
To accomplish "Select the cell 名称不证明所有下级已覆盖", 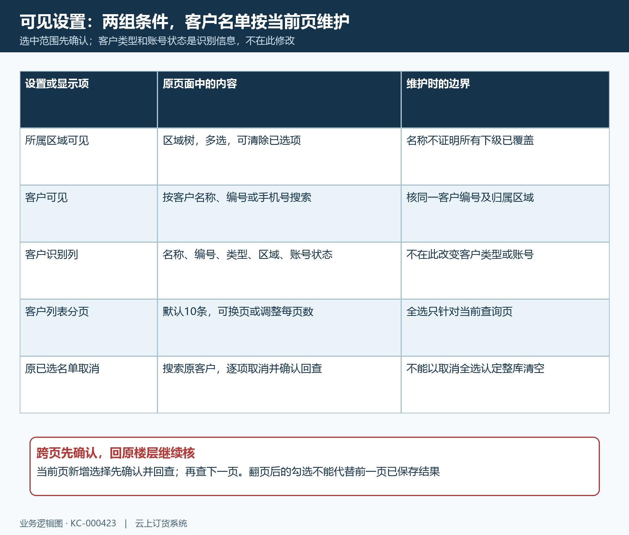I will pyautogui.click(x=505, y=157).
